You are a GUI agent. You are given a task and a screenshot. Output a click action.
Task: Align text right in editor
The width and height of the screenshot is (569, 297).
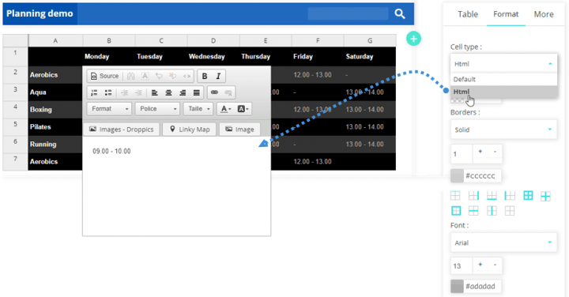[183, 92]
